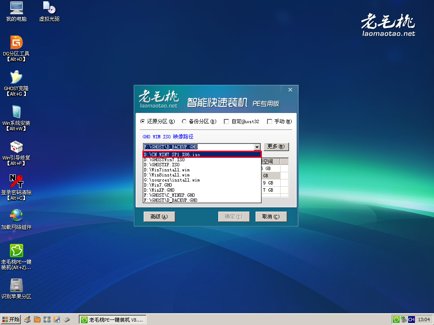Open Win引导修复 toolbox icon
The width and height of the screenshot is (434, 325).
(x=17, y=153)
